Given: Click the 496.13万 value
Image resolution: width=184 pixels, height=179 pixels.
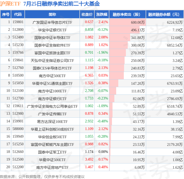Looking at the screenshot, I should [x=138, y=30].
